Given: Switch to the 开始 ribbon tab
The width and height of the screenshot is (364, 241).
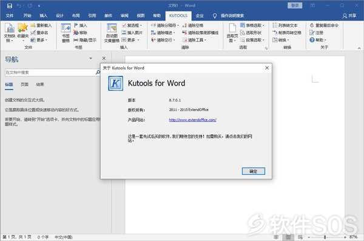Looking at the screenshot, I should point(27,16).
